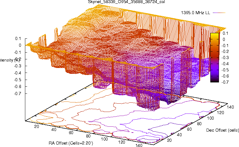Click the 100 tick on the Dec Offset axis

tap(210, 118)
